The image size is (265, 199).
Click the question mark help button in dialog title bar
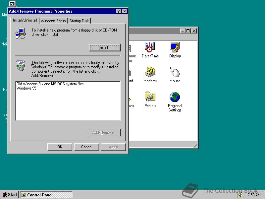[119, 11]
